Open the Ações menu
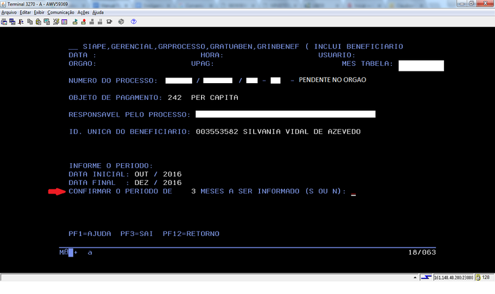Viewport: 495px width, 294px height. 83,13
